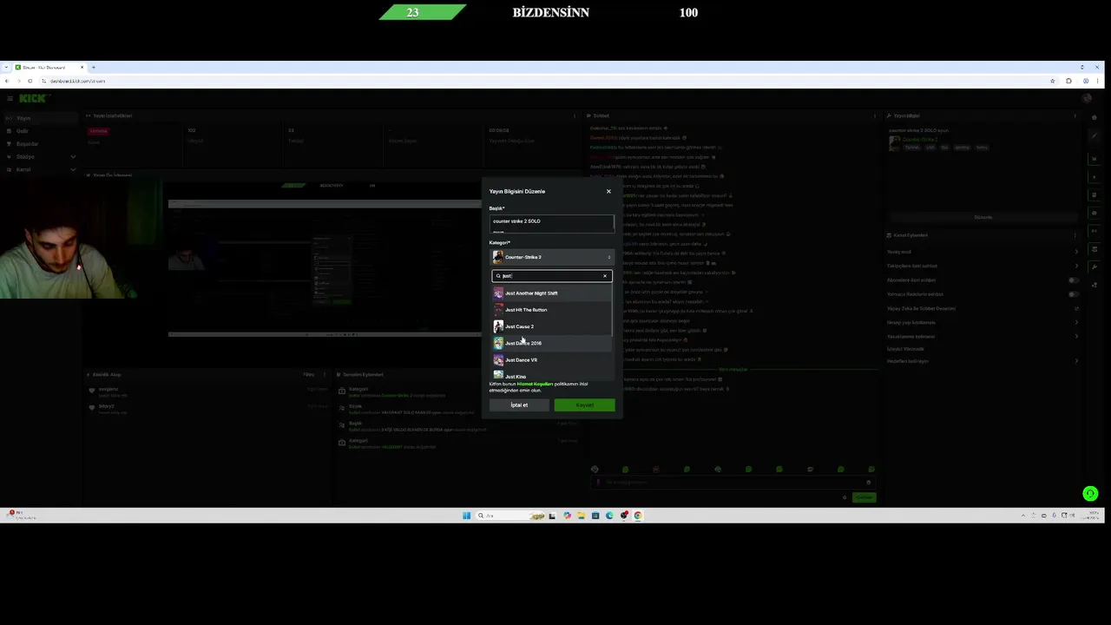Click the pencil edit icon in right rail
Image resolution: width=1111 pixels, height=625 pixels.
(x=1095, y=135)
